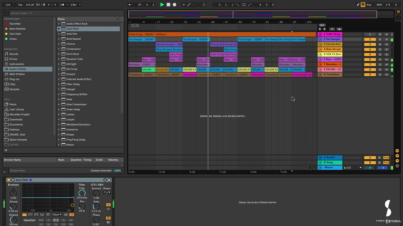Open the Plug-Ins category

pyautogui.click(x=14, y=79)
